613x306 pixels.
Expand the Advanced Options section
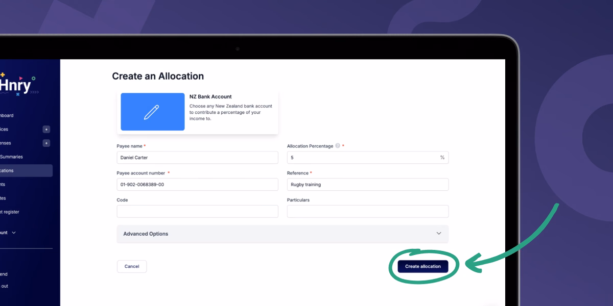click(282, 234)
